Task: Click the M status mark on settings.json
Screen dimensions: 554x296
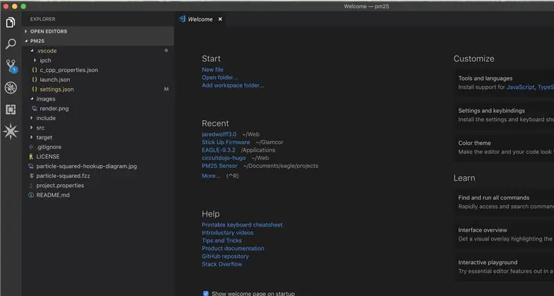Action: 166,89
